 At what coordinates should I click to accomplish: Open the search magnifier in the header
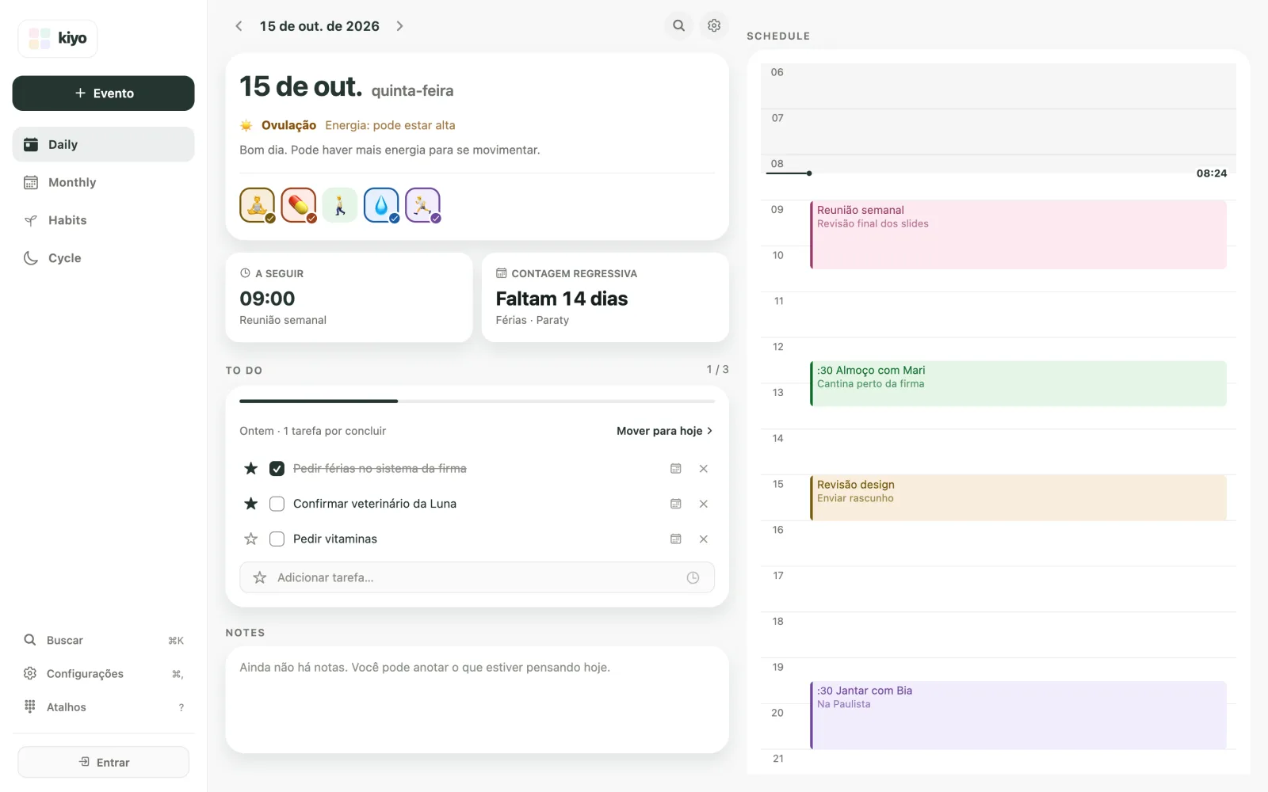coord(678,25)
